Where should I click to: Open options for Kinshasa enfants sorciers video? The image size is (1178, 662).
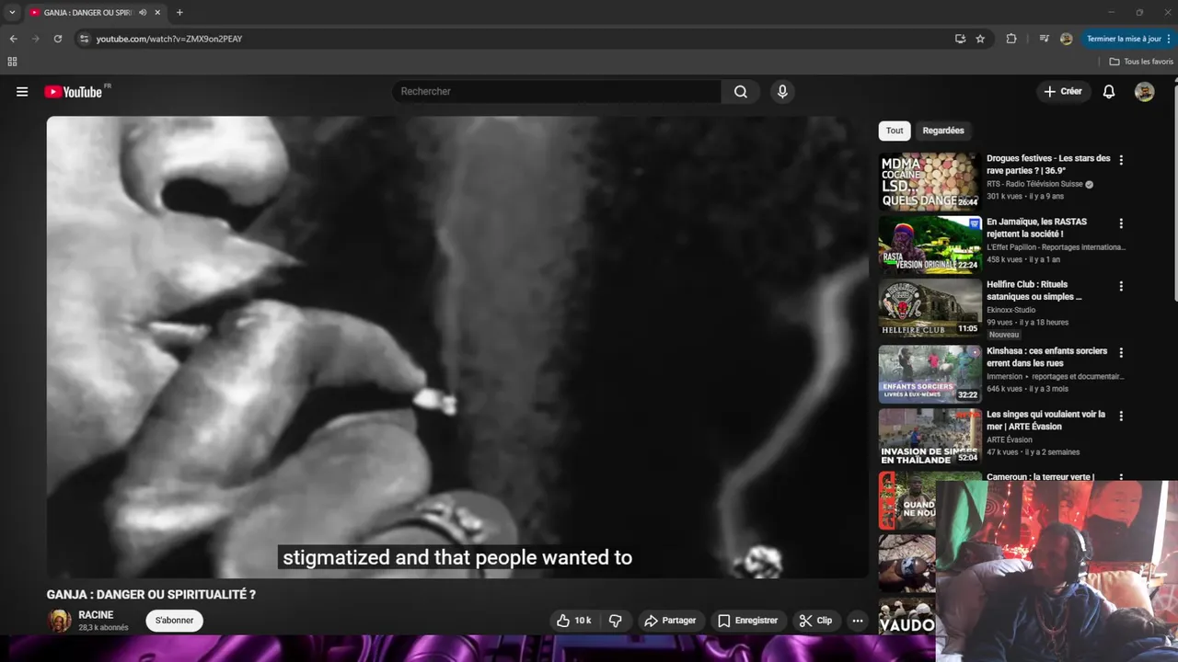pos(1121,352)
